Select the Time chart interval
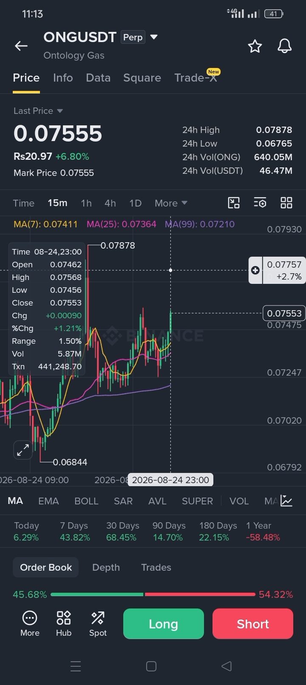Viewport: 306px width, 685px height. 23,203
